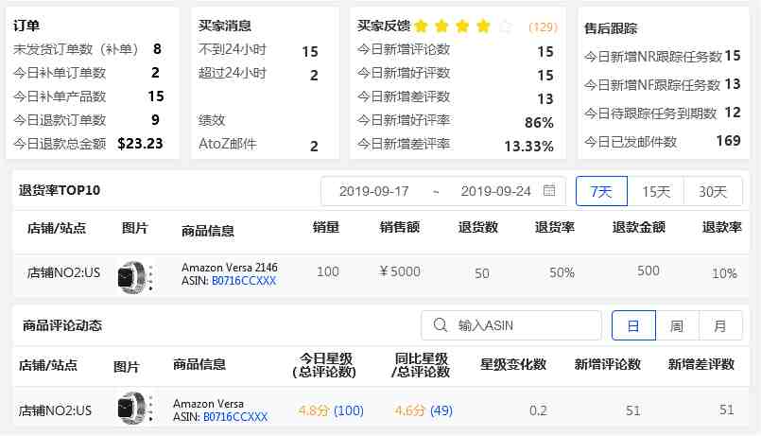The image size is (761, 436).
Task: Click the search magnifier icon
Action: (x=440, y=325)
